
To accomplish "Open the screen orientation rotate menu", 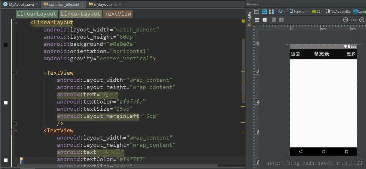I will tap(282, 11).
